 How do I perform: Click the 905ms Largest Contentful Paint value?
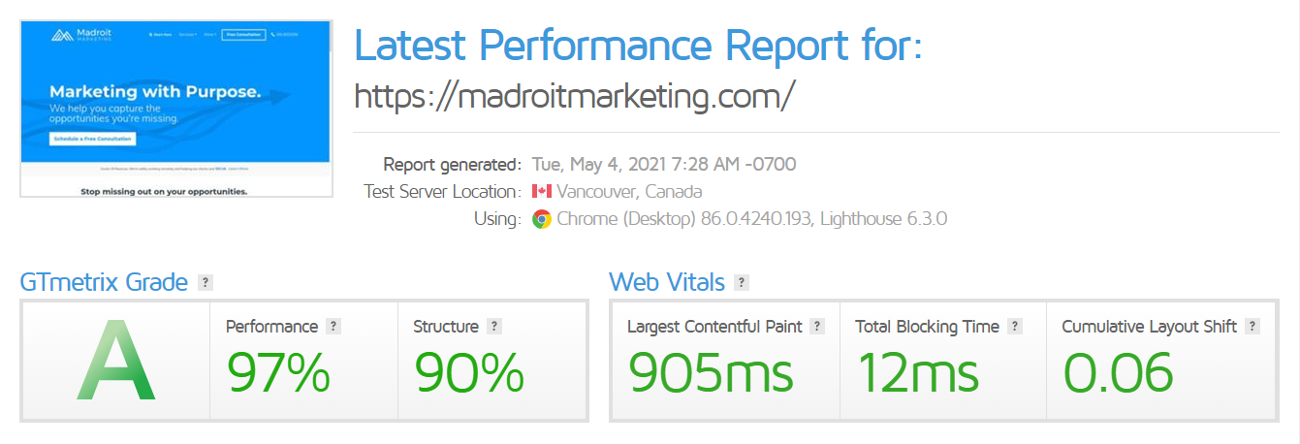pos(710,372)
